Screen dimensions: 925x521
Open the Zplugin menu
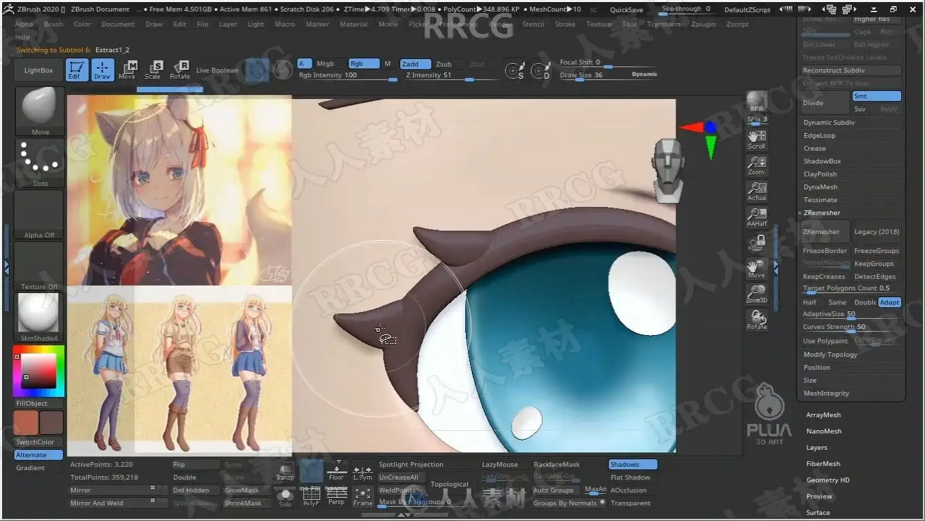pos(703,24)
